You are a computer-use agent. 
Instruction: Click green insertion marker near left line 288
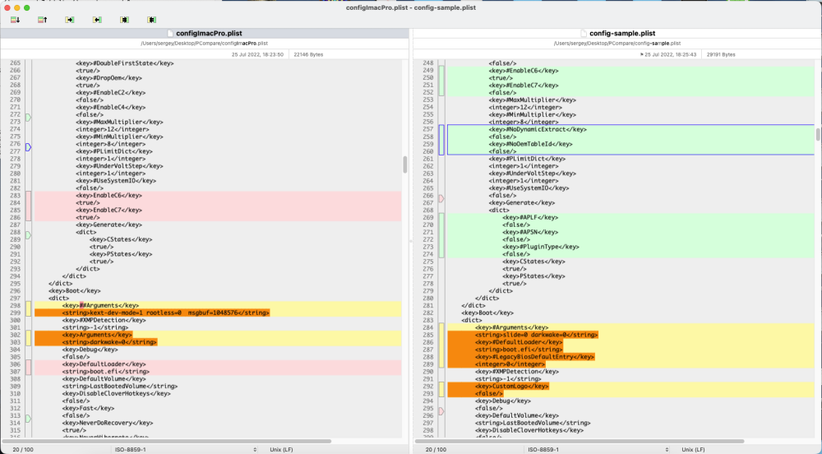(x=28, y=235)
